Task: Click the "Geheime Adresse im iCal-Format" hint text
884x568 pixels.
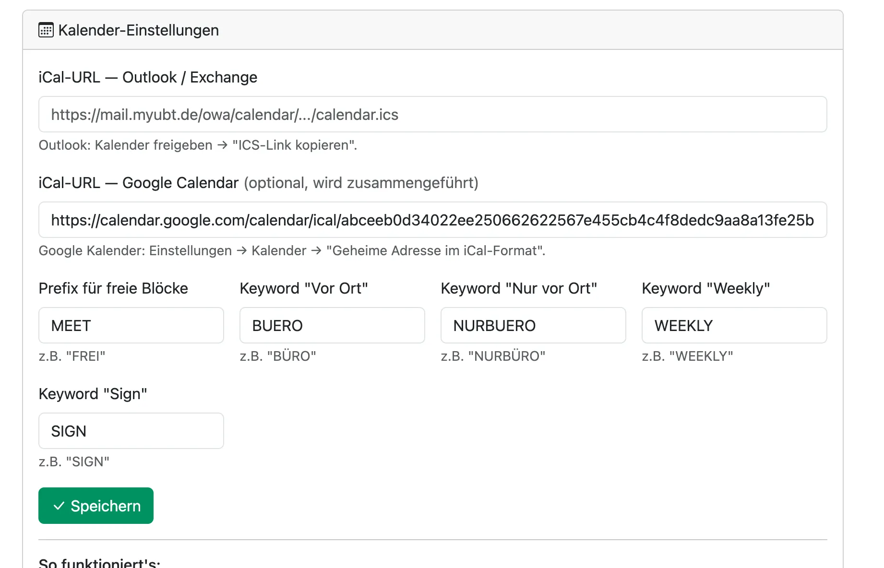Action: tap(292, 250)
